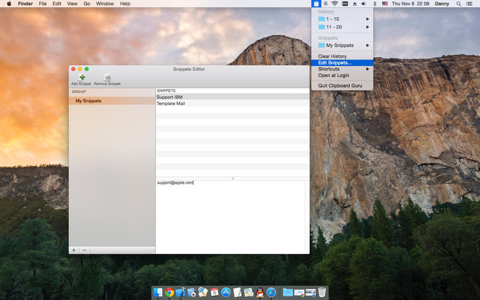Open the Help menu
This screenshot has height=300, width=480.
[x=125, y=4]
